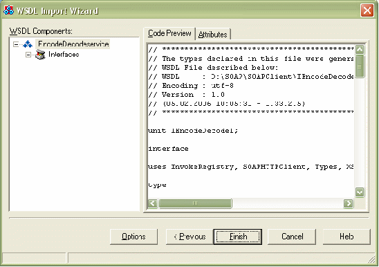Screen dimensions: 379x267
Task: Go back with the Previous button
Action: pos(189,237)
